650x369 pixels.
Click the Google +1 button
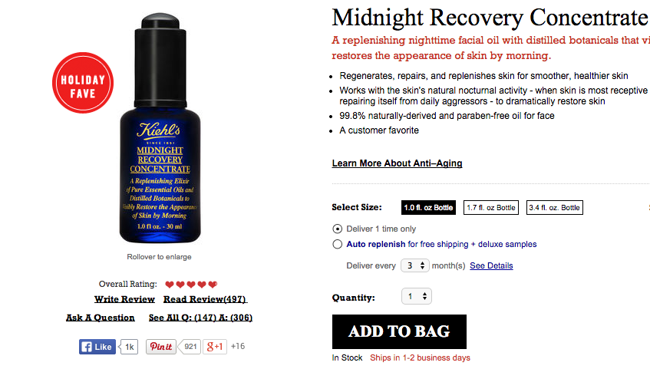(215, 347)
